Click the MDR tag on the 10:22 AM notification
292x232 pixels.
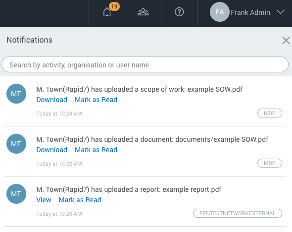coord(269,163)
